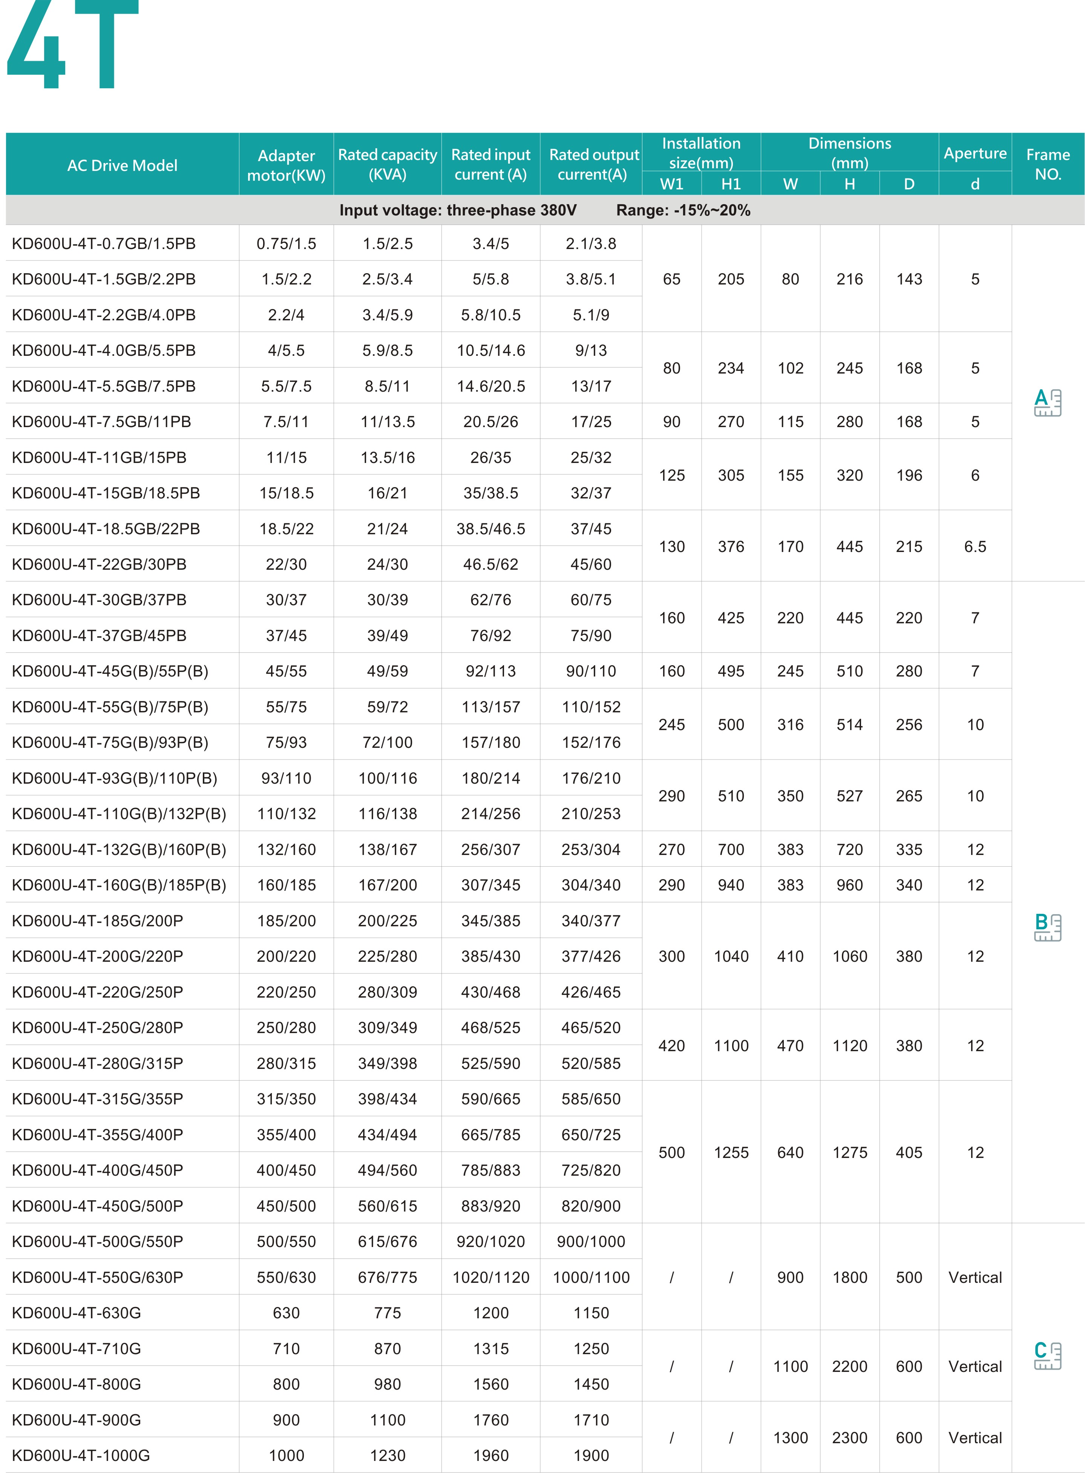Select model KD600U-4T-0.7GB/1.5PB row
Screen dimensions: 1085x1473
point(104,244)
